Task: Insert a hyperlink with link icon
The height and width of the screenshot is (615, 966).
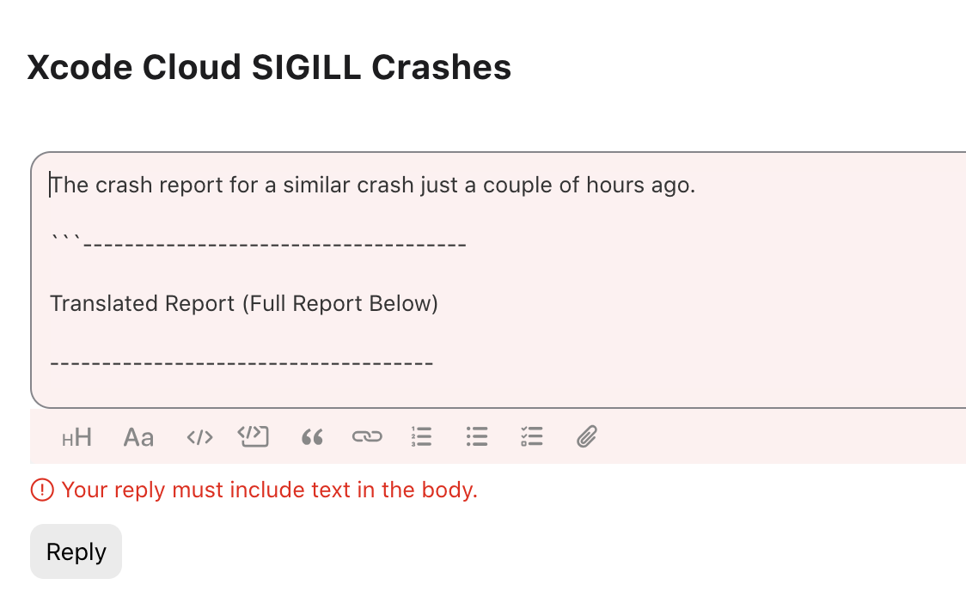Action: point(367,438)
